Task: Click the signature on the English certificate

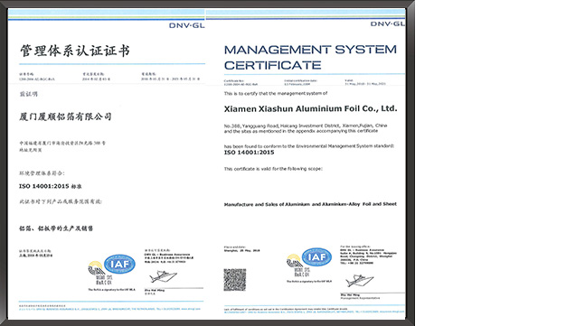Action: pos(359,281)
